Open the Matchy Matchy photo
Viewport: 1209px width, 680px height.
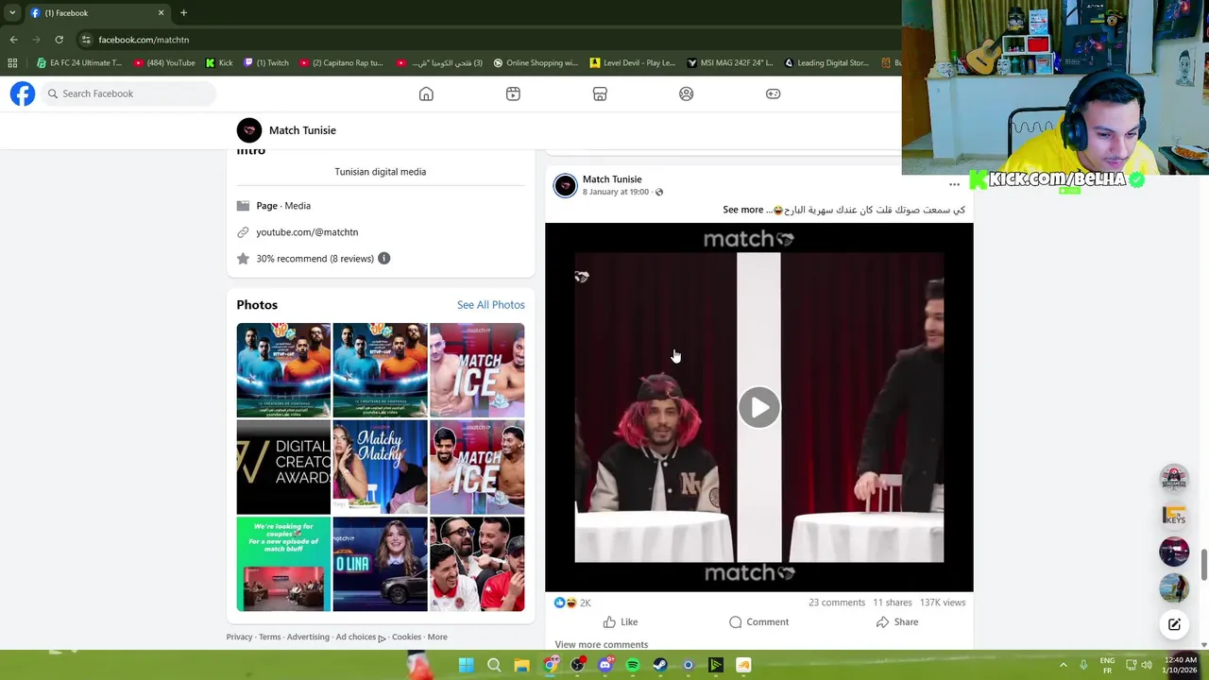380,467
